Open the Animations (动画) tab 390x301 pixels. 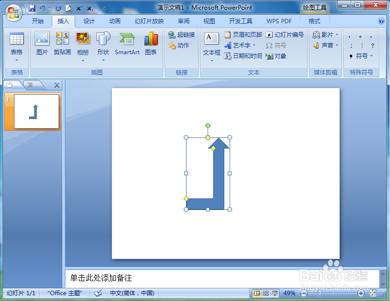click(115, 21)
